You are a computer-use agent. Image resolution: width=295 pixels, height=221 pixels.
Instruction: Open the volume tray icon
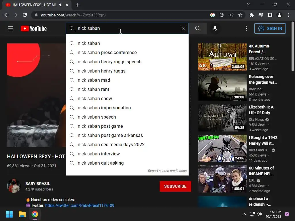tap(259, 214)
